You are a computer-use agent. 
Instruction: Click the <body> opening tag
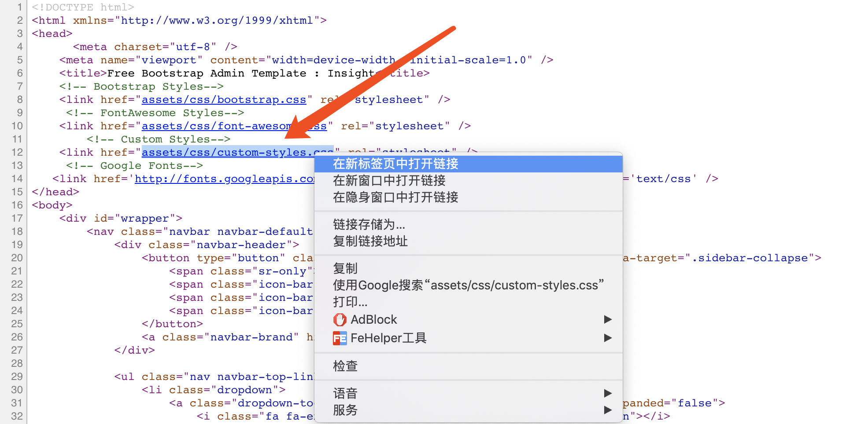52,205
